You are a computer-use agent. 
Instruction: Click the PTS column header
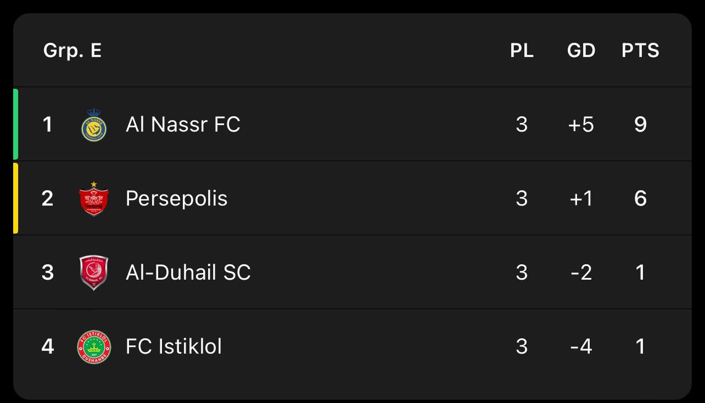640,51
